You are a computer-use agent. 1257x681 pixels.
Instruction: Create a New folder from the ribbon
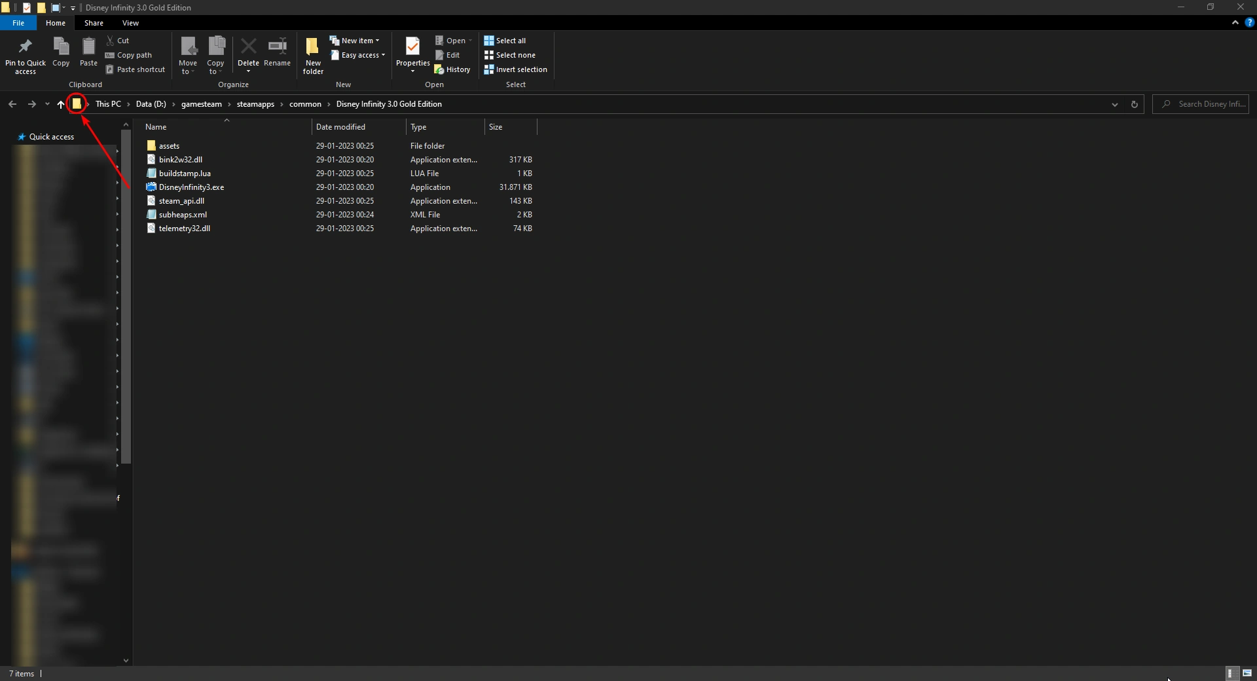click(313, 55)
